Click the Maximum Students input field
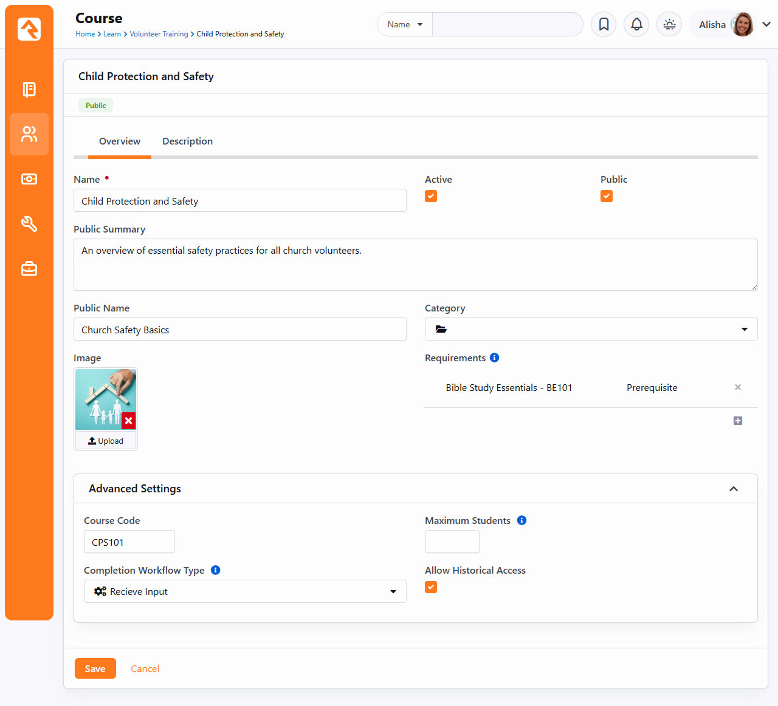The height and width of the screenshot is (706, 778). coord(452,541)
